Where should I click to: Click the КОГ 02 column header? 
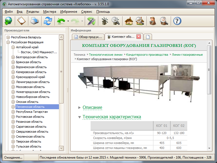click(x=179, y=126)
